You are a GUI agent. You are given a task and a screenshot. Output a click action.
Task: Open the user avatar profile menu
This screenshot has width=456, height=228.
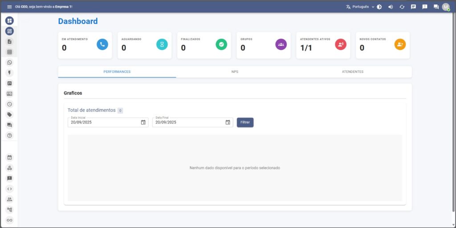(446, 7)
